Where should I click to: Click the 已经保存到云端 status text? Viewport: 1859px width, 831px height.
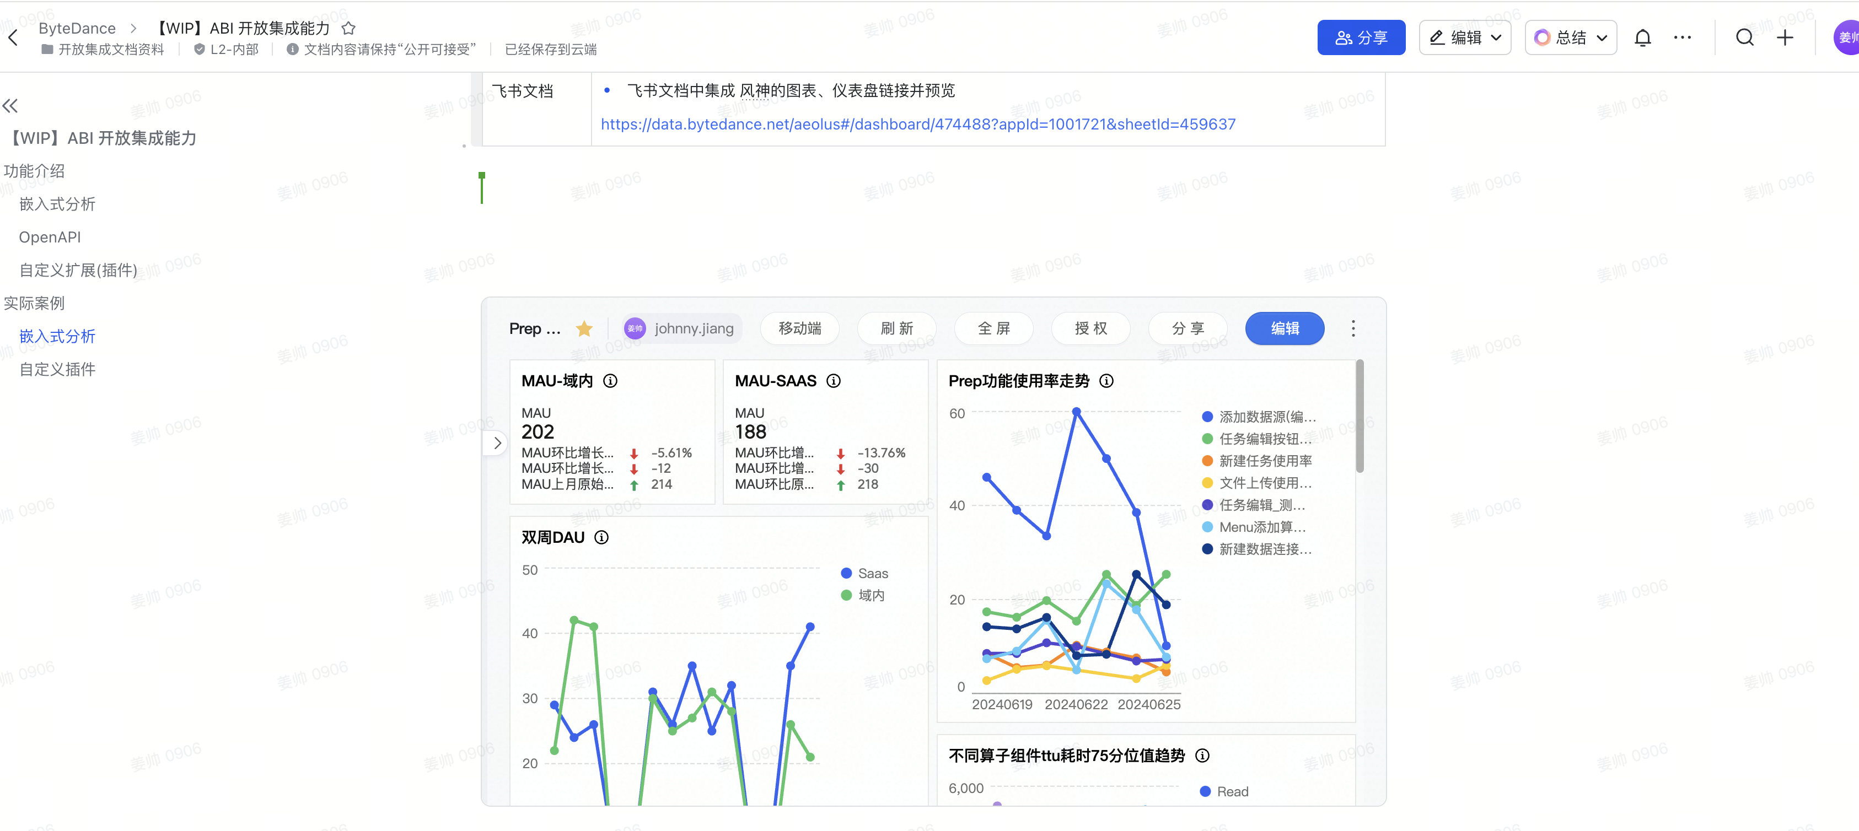551,49
